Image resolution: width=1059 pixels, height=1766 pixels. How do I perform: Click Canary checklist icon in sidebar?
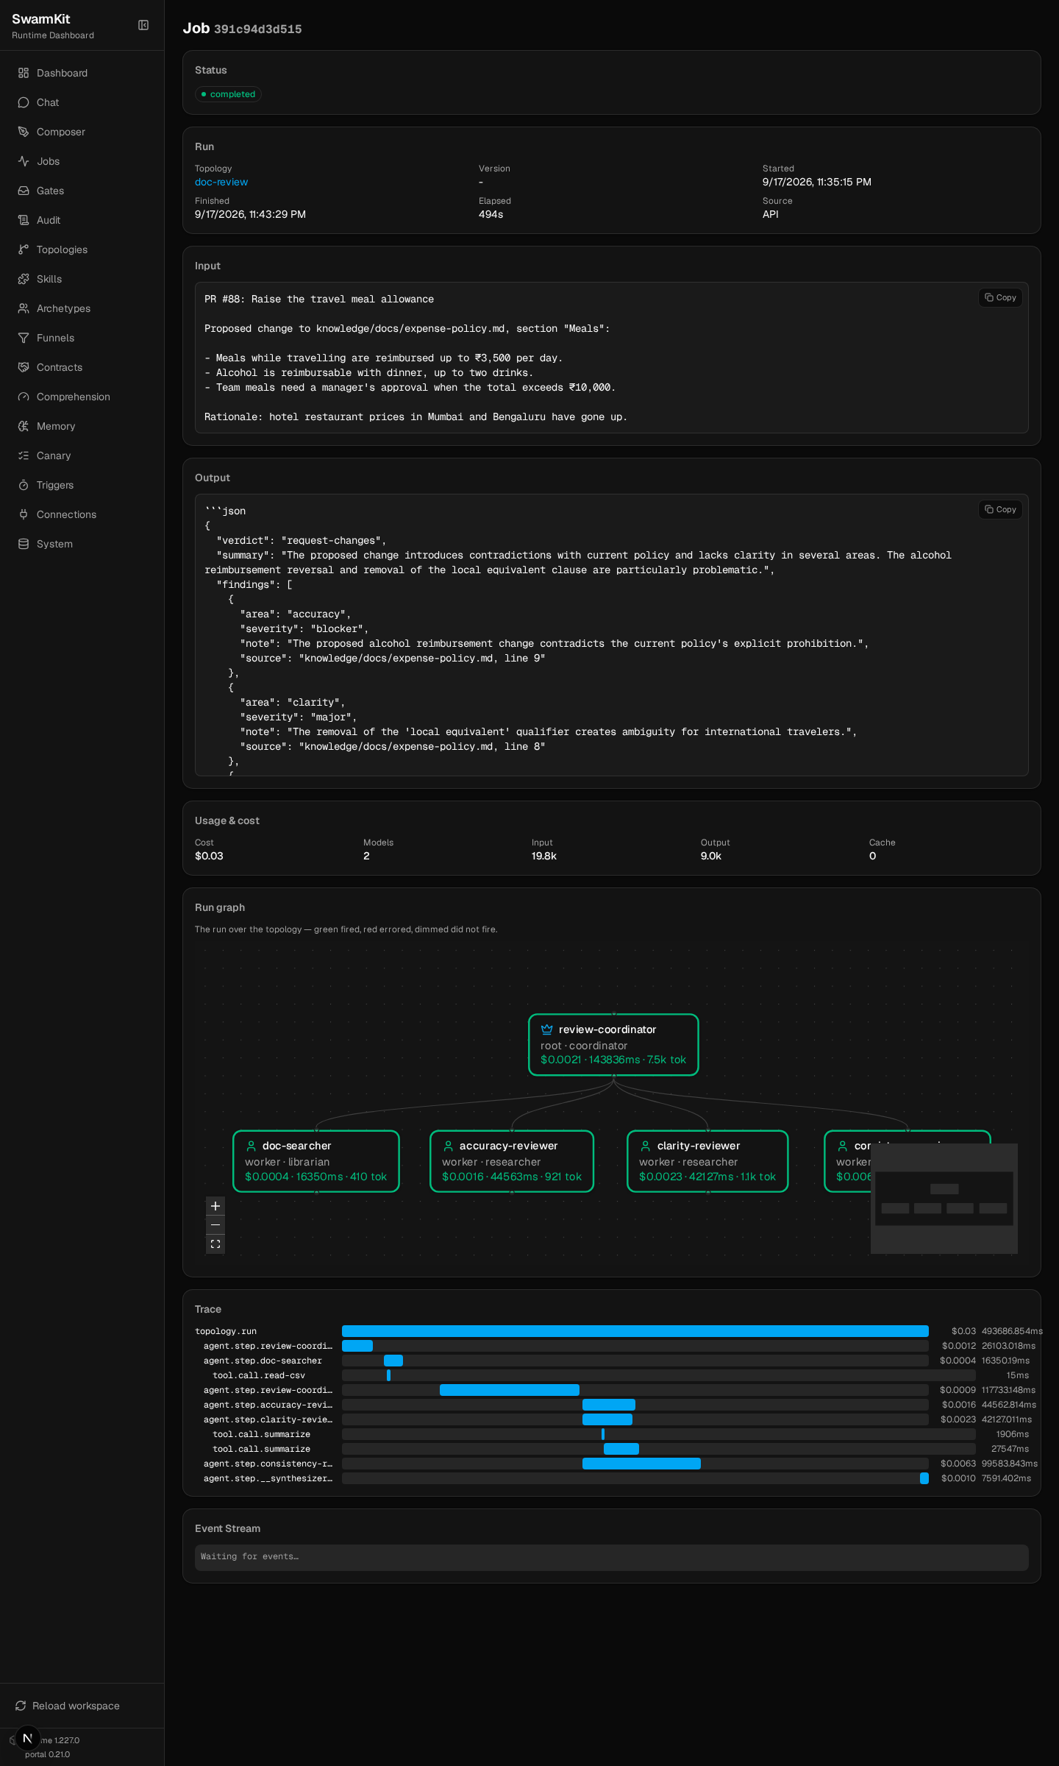[x=24, y=455]
